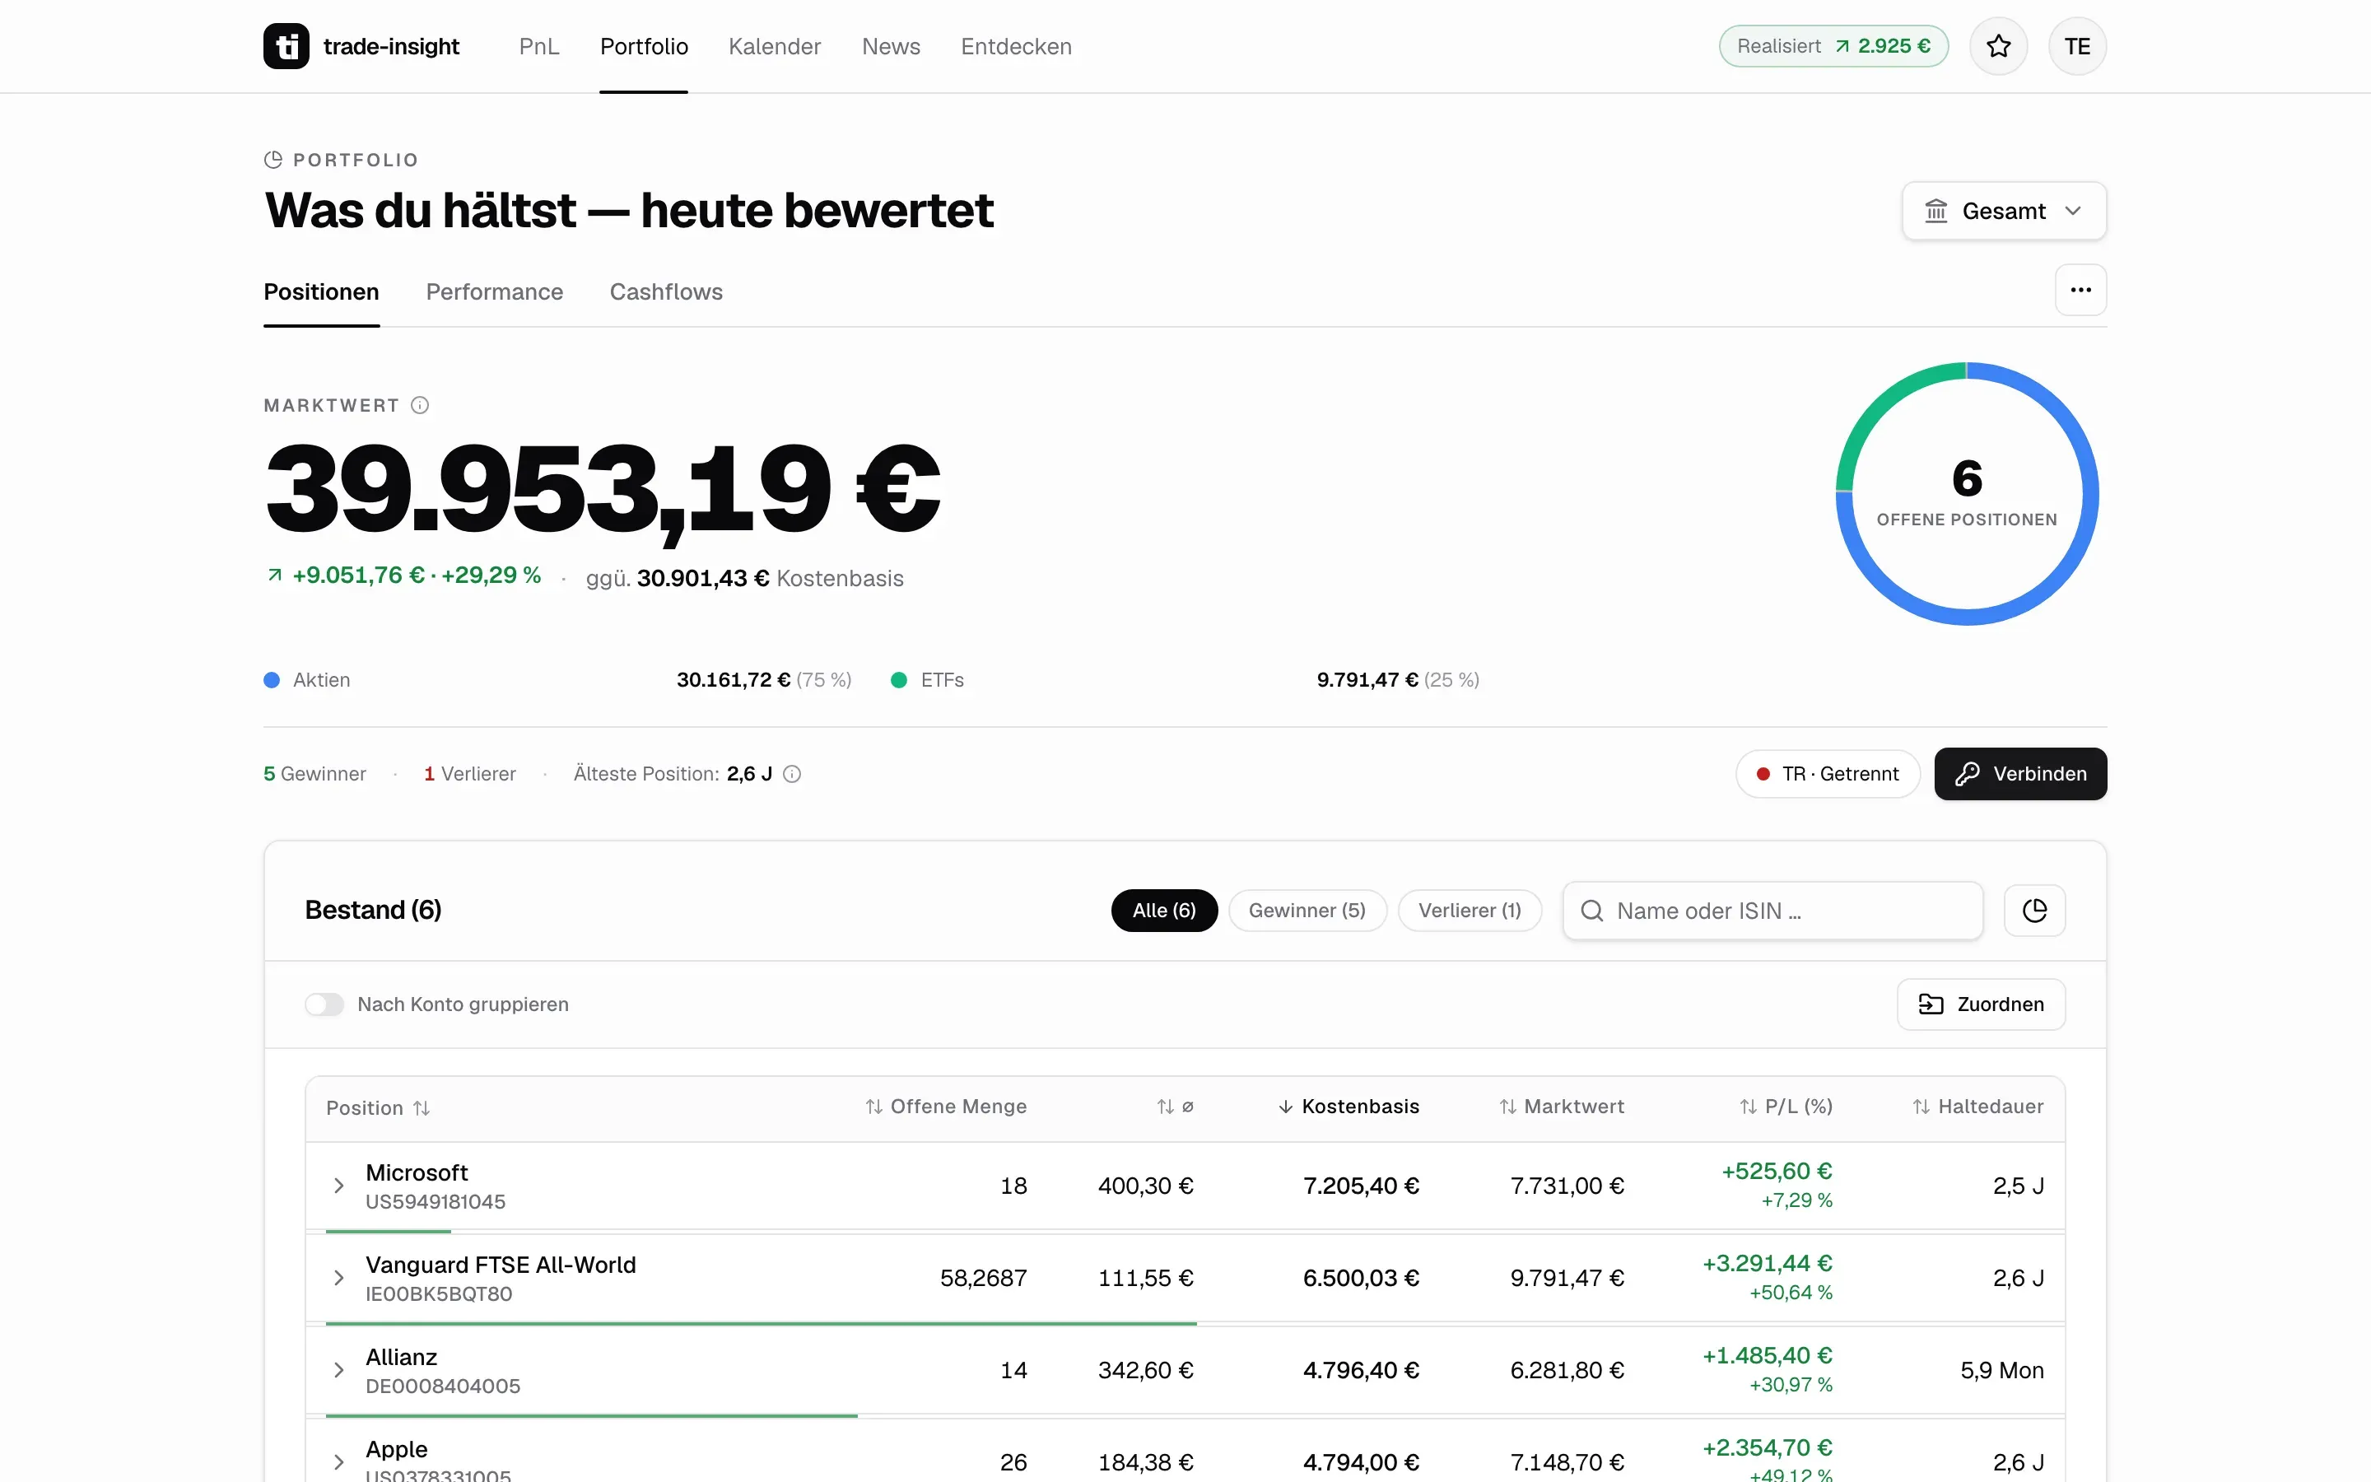The width and height of the screenshot is (2371, 1482).
Task: Switch to the Cashflows tab
Action: coord(666,292)
